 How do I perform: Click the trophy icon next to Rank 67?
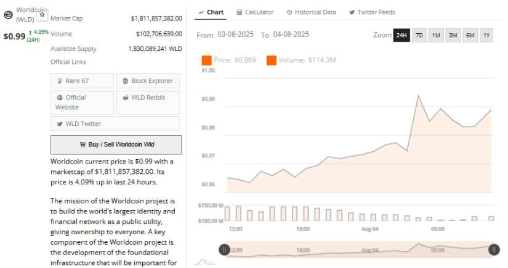60,81
